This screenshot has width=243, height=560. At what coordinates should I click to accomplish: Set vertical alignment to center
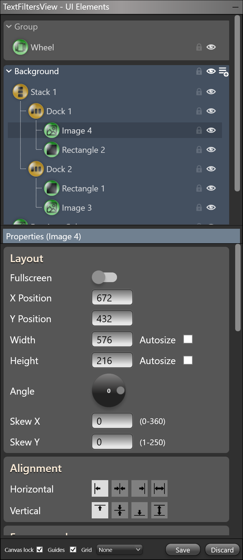pos(120,510)
